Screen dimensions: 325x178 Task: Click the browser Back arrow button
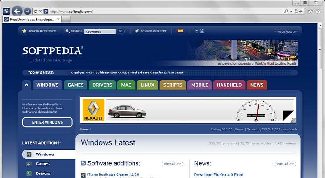pos(17,11)
